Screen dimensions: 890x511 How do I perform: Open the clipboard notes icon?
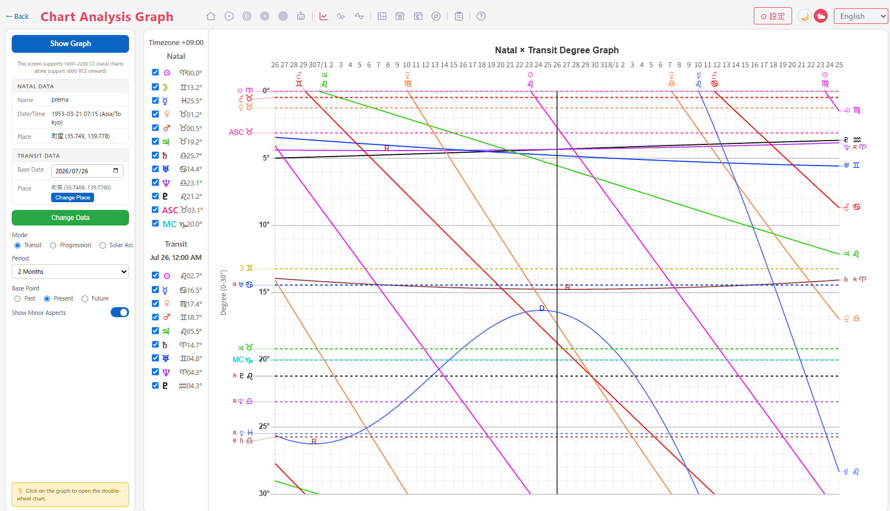pyautogui.click(x=459, y=16)
